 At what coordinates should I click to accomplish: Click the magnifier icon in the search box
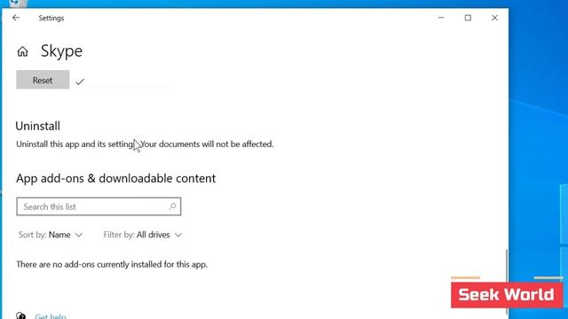coord(172,206)
